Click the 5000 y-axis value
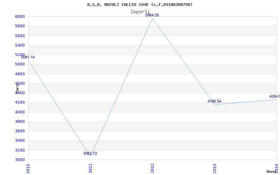This screenshot has height=175, width=280. (20, 64)
